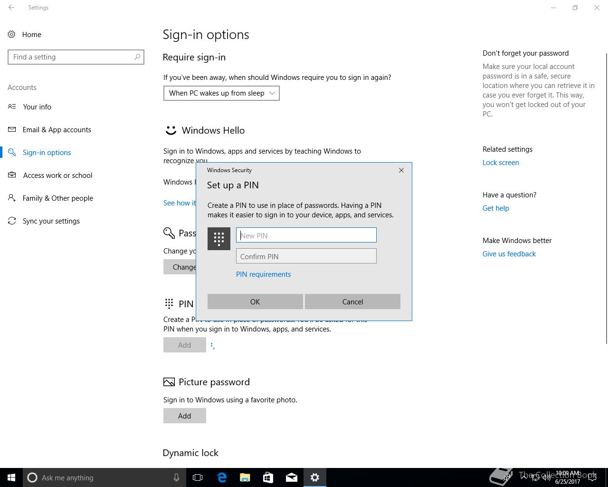The height and width of the screenshot is (487, 608).
Task: Open Email & App accounts page
Action: click(57, 129)
